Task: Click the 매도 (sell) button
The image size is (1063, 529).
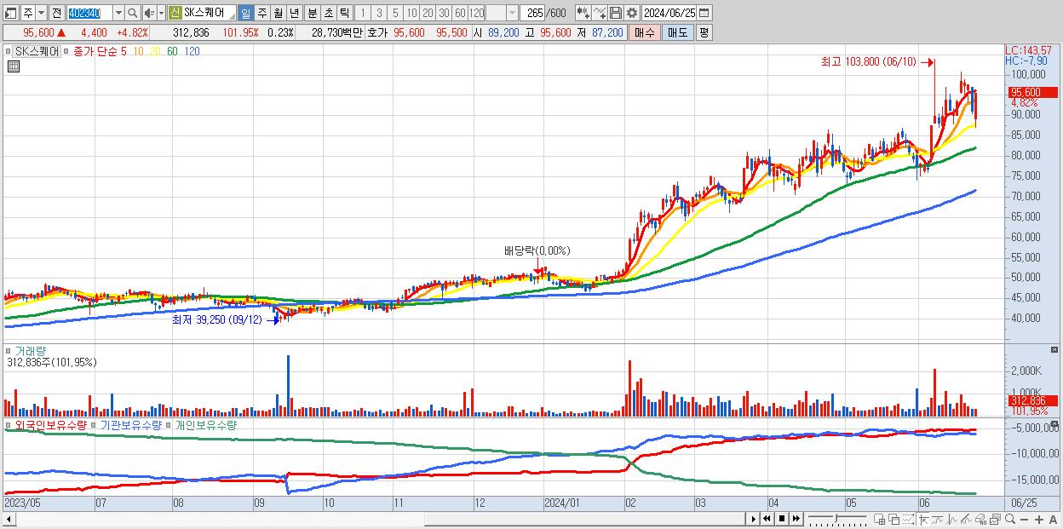Action: tap(677, 32)
